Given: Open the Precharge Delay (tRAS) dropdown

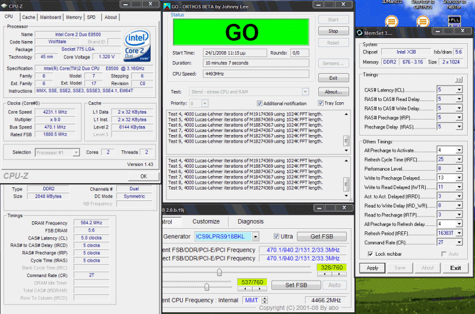Looking at the screenshot, I should click(459, 127).
